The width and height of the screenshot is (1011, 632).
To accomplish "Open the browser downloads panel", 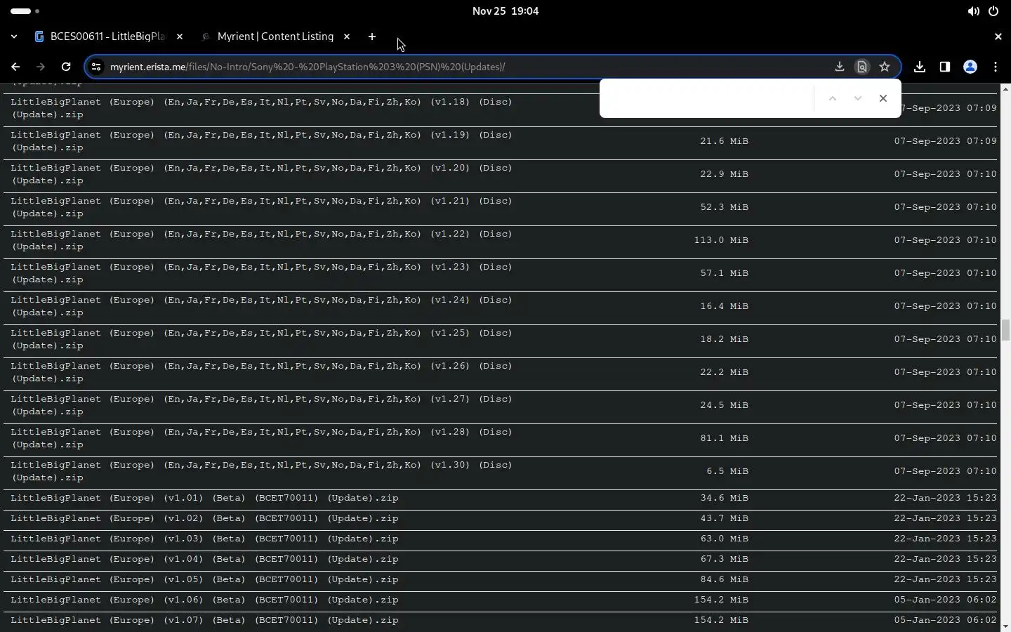I will pyautogui.click(x=920, y=67).
